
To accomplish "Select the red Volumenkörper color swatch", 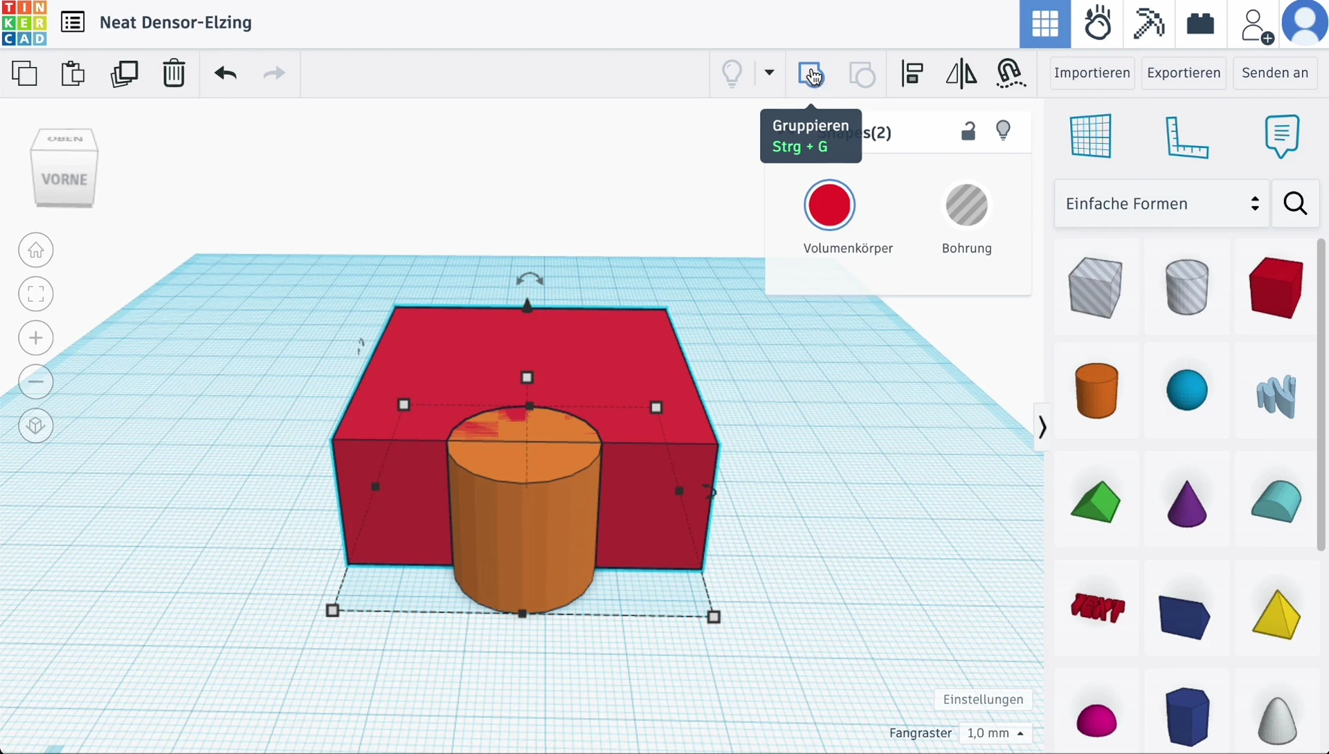I will pos(829,205).
